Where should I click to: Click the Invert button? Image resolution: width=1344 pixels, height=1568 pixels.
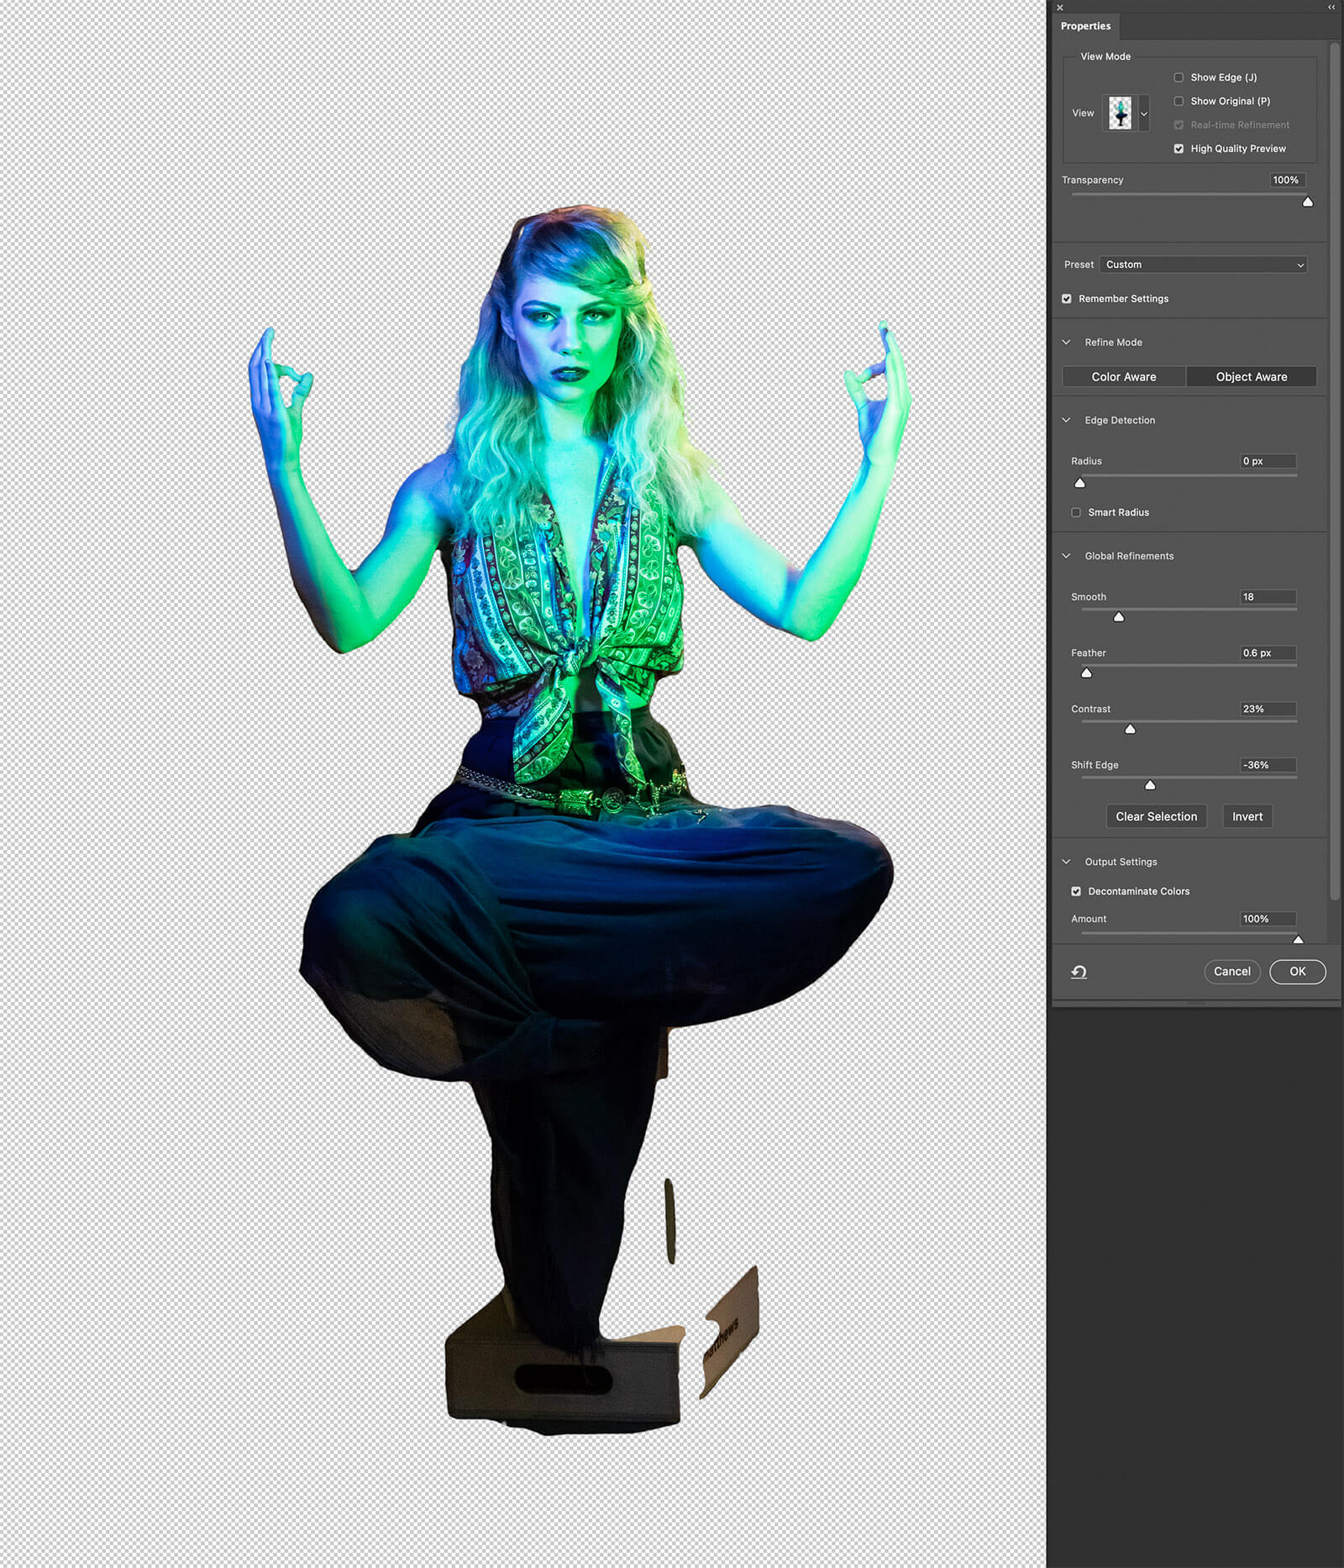click(1247, 816)
